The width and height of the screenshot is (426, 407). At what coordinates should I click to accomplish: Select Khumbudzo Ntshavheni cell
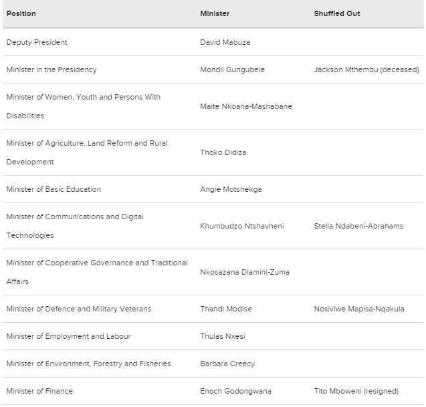(242, 226)
